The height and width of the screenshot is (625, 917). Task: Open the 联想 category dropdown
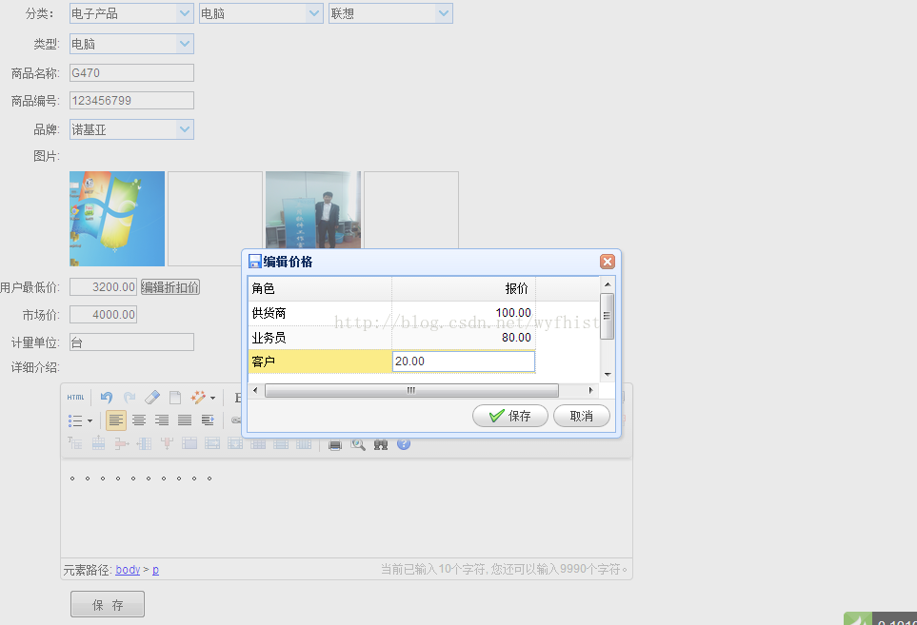coord(444,13)
